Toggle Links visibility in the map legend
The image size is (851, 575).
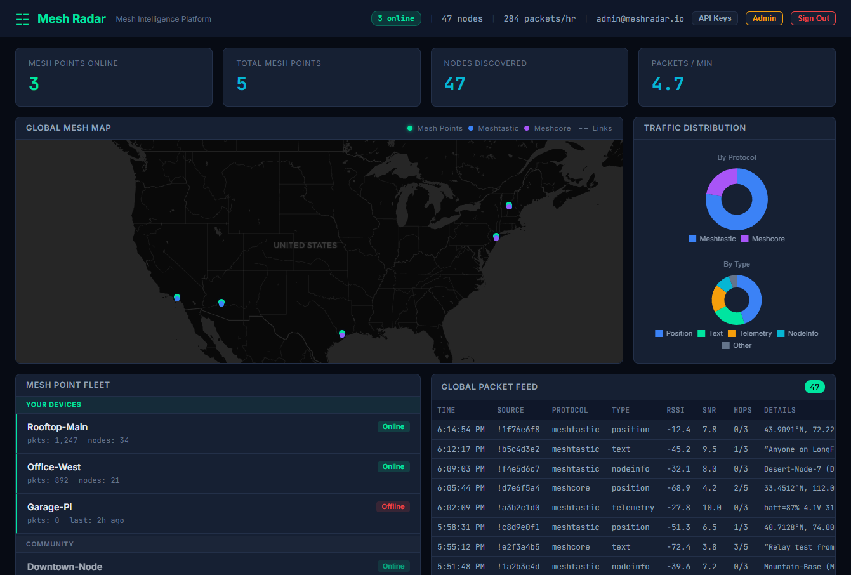pos(595,128)
